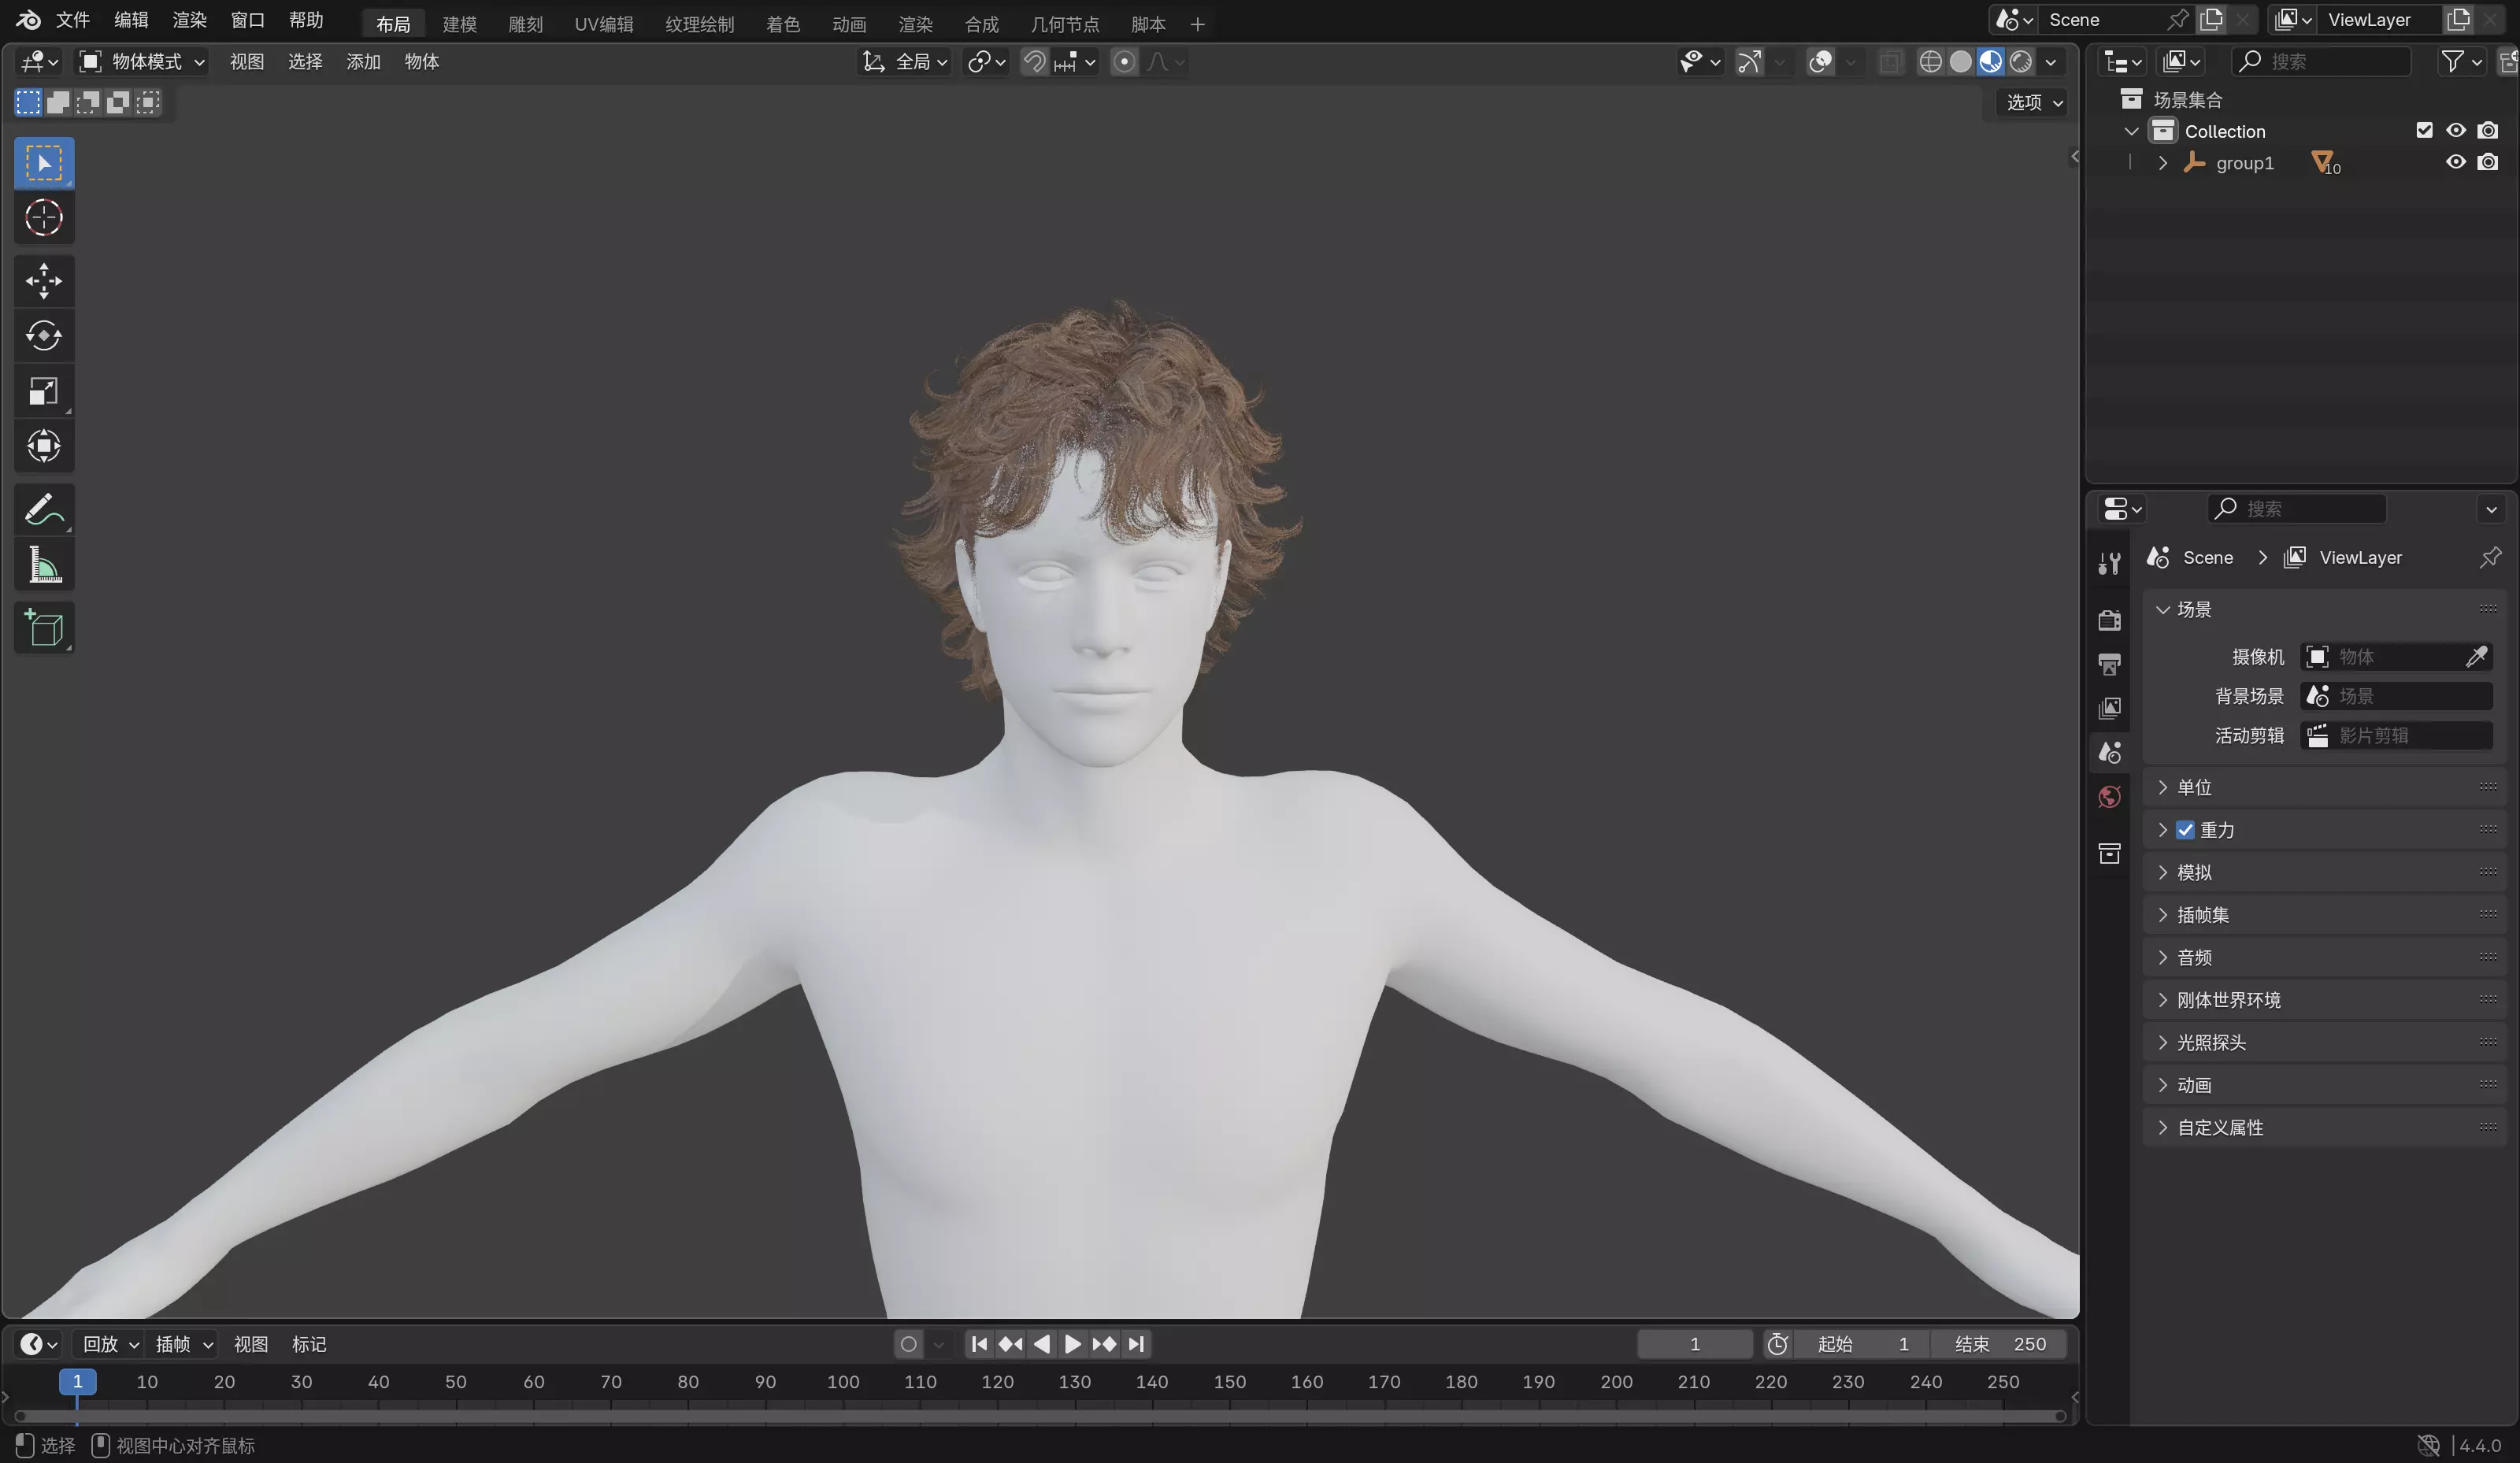This screenshot has width=2520, height=1463.
Task: Select the Measure tool
Action: point(44,565)
